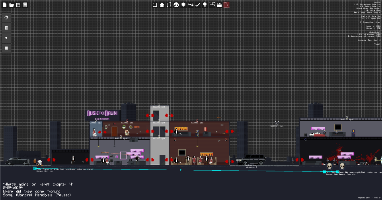Image resolution: width=382 pixels, height=200 pixels.
Task: Select the wall TV in the bar's lower lounge
Action: [182, 152]
